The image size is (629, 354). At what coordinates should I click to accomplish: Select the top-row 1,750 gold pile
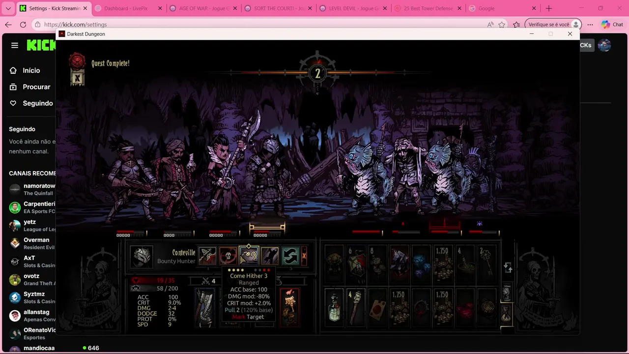click(x=442, y=265)
